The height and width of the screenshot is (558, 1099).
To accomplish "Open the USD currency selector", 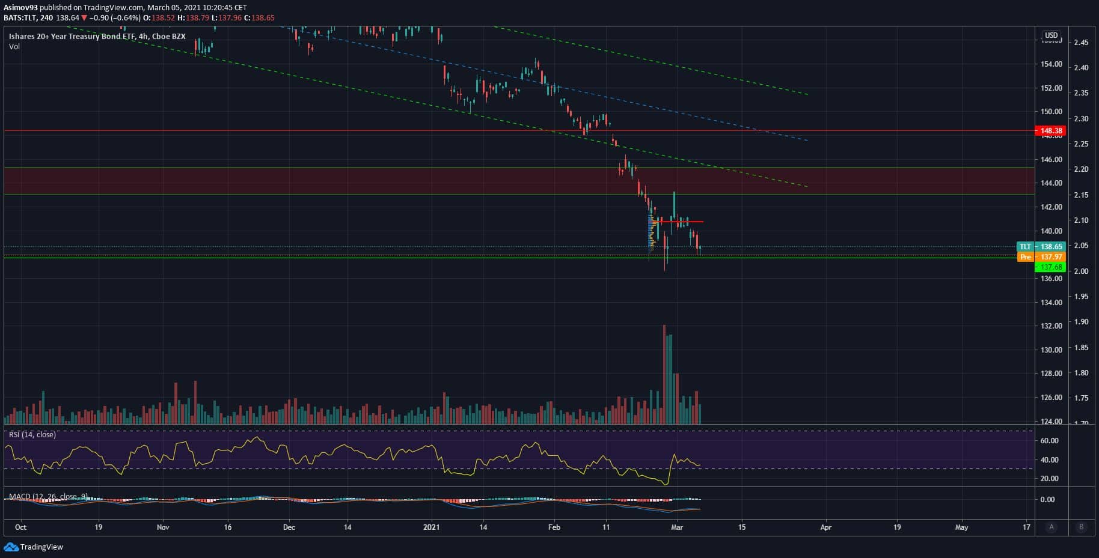I will point(1051,35).
